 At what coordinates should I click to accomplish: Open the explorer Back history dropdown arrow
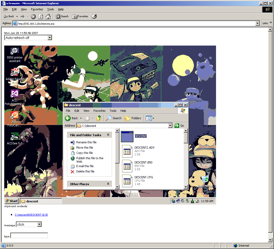(81, 118)
